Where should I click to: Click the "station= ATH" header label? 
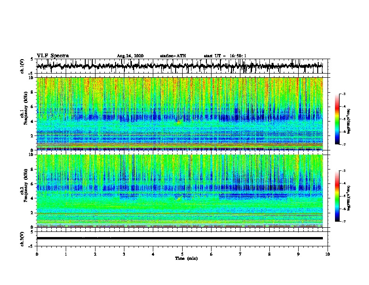(x=173, y=56)
